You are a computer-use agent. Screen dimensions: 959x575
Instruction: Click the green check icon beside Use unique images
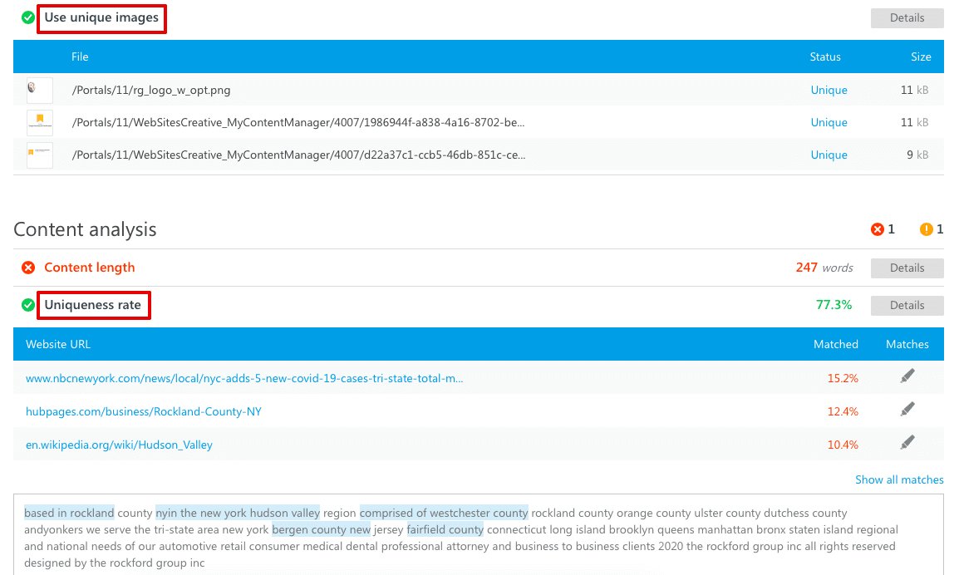[x=28, y=17]
